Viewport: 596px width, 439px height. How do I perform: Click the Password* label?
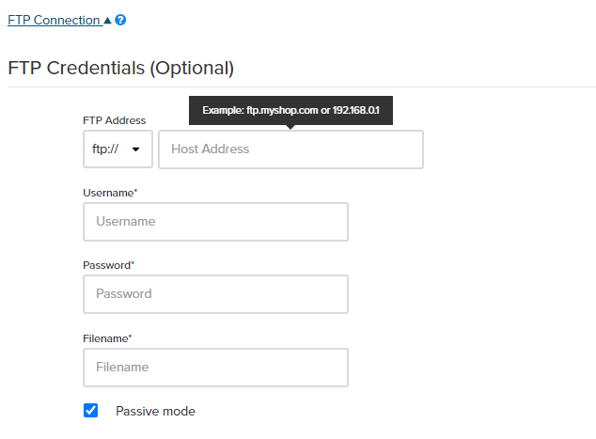109,265
